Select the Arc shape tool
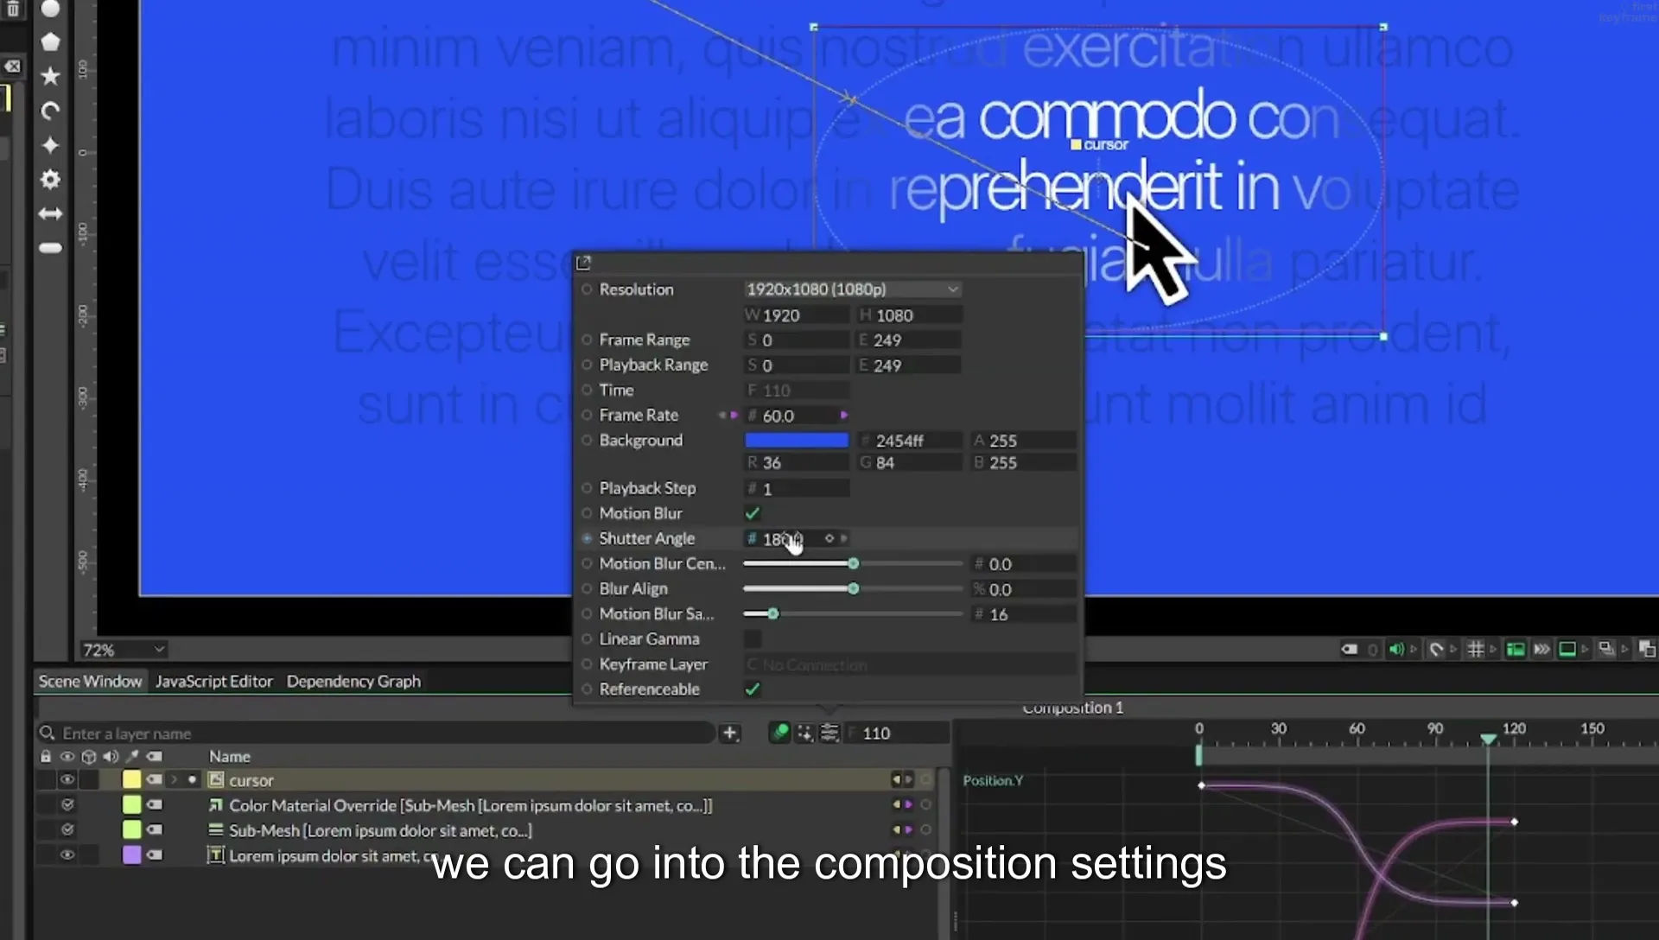This screenshot has width=1659, height=940. [51, 111]
